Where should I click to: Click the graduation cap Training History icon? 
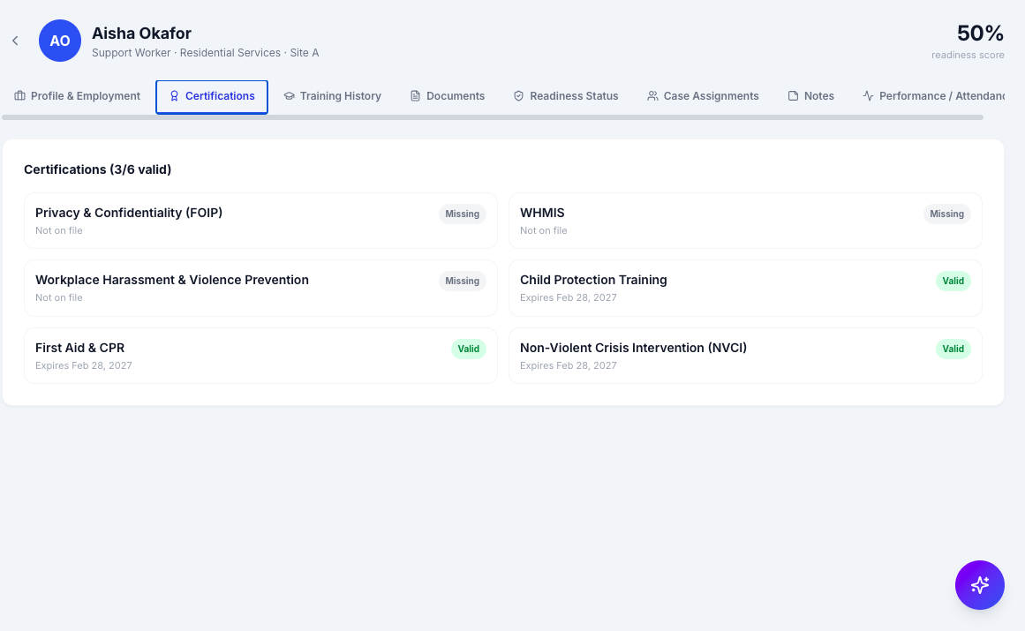[289, 96]
